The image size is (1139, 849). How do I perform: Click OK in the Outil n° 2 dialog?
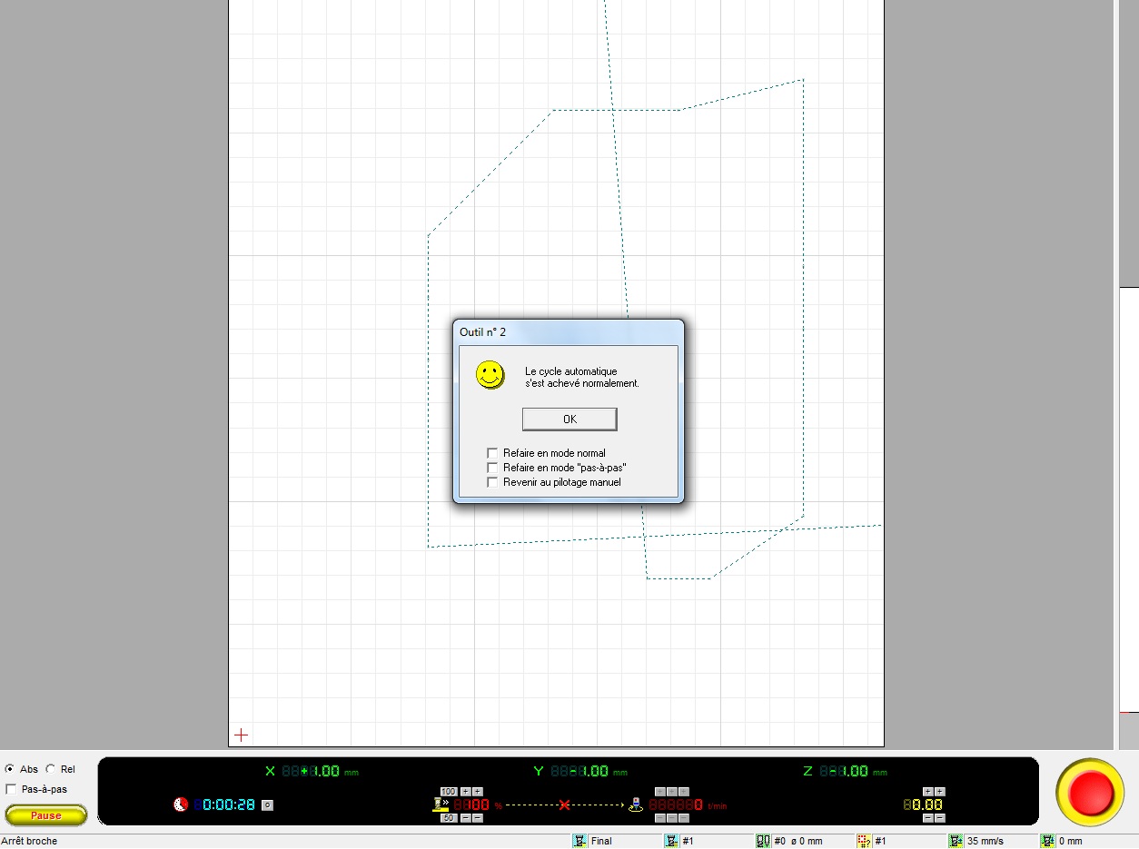click(569, 419)
